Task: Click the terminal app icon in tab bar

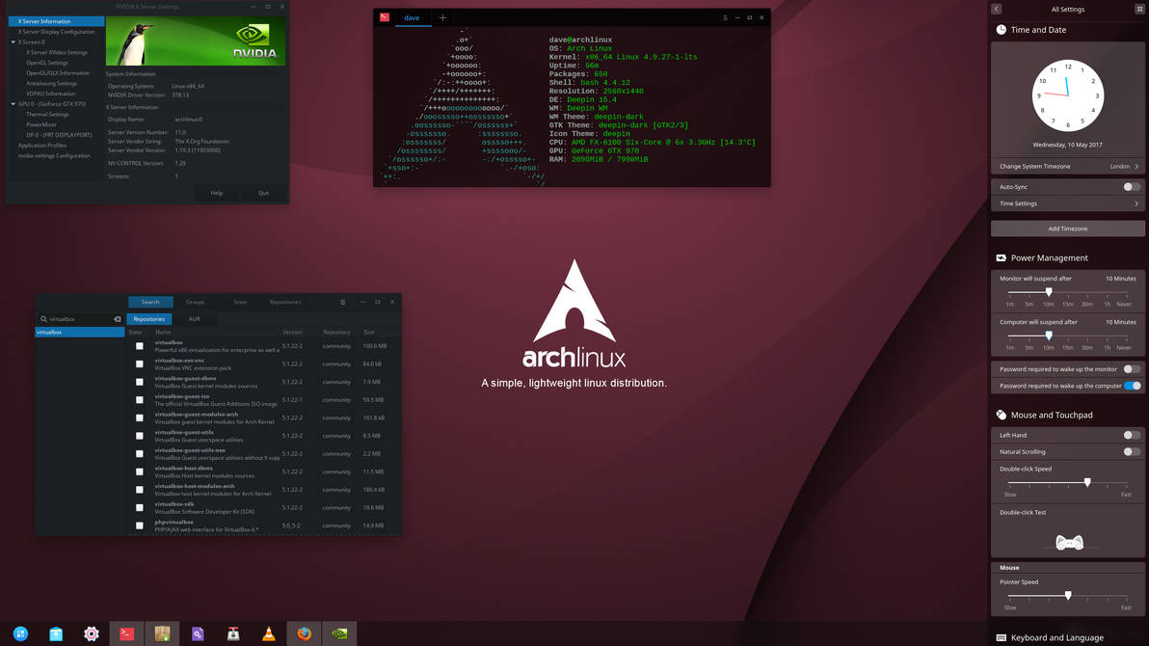Action: [385, 17]
